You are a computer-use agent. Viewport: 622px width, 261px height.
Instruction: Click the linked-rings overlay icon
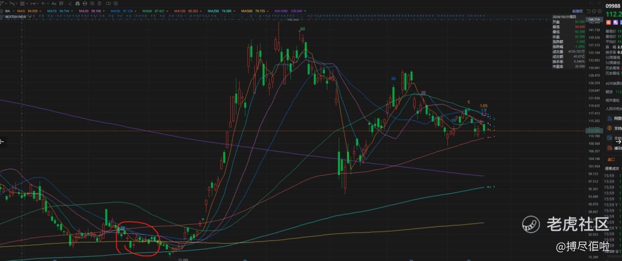(109, 3)
